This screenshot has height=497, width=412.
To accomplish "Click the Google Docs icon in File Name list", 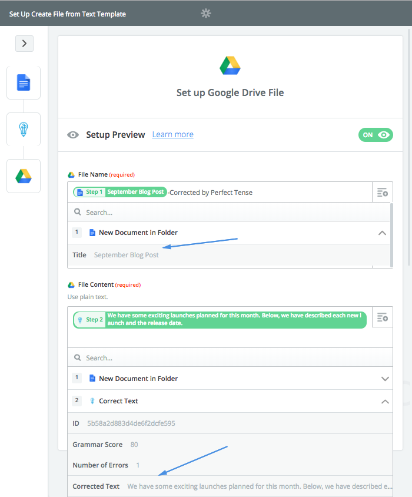I will click(x=92, y=233).
